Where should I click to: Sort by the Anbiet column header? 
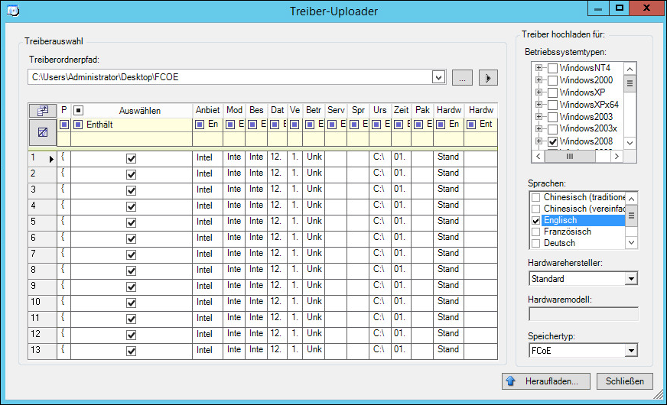coord(207,111)
